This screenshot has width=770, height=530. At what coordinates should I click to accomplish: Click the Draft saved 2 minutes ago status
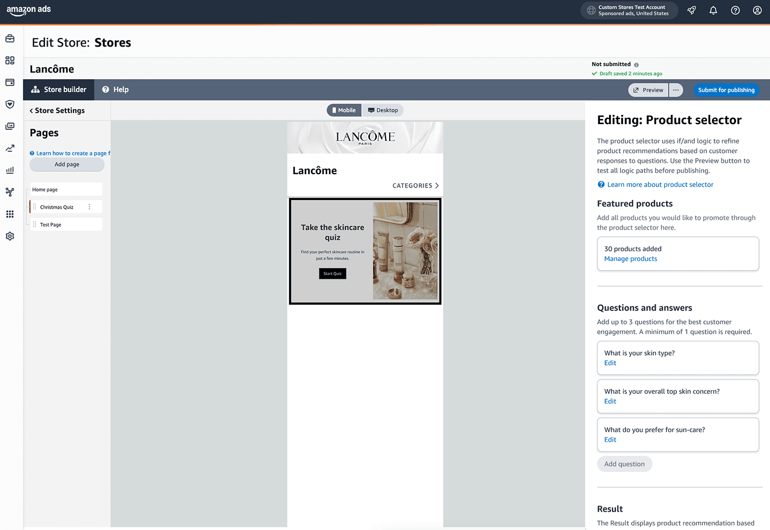click(x=627, y=74)
